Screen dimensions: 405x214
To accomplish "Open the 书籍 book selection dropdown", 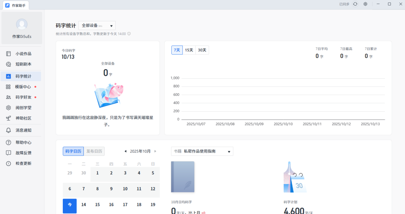I will (202, 152).
